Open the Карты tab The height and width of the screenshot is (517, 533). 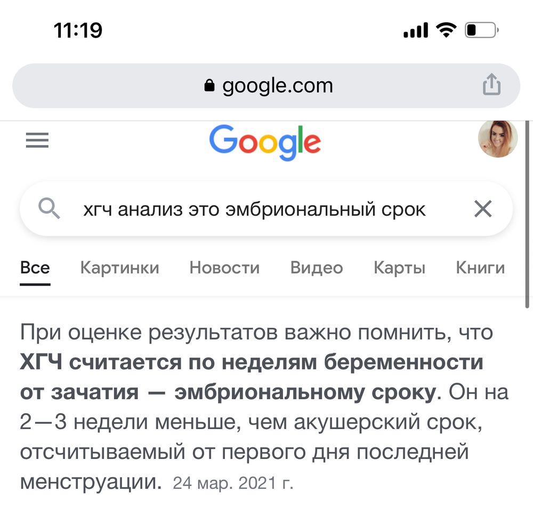click(x=399, y=268)
